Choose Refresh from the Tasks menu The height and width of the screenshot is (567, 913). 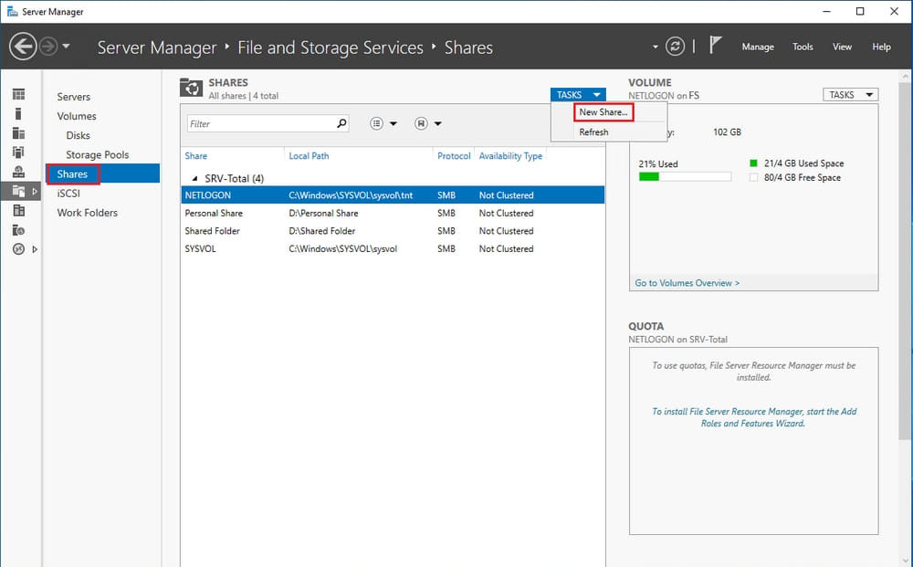pyautogui.click(x=594, y=132)
